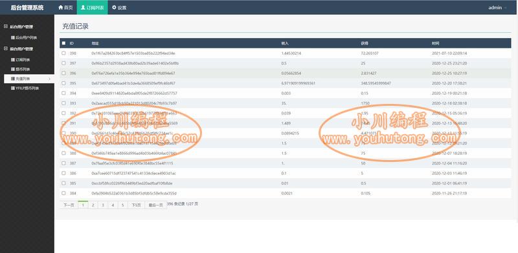This screenshot has height=253, width=518.
Task: Tick the checkbox for record 384
Action: click(x=63, y=193)
